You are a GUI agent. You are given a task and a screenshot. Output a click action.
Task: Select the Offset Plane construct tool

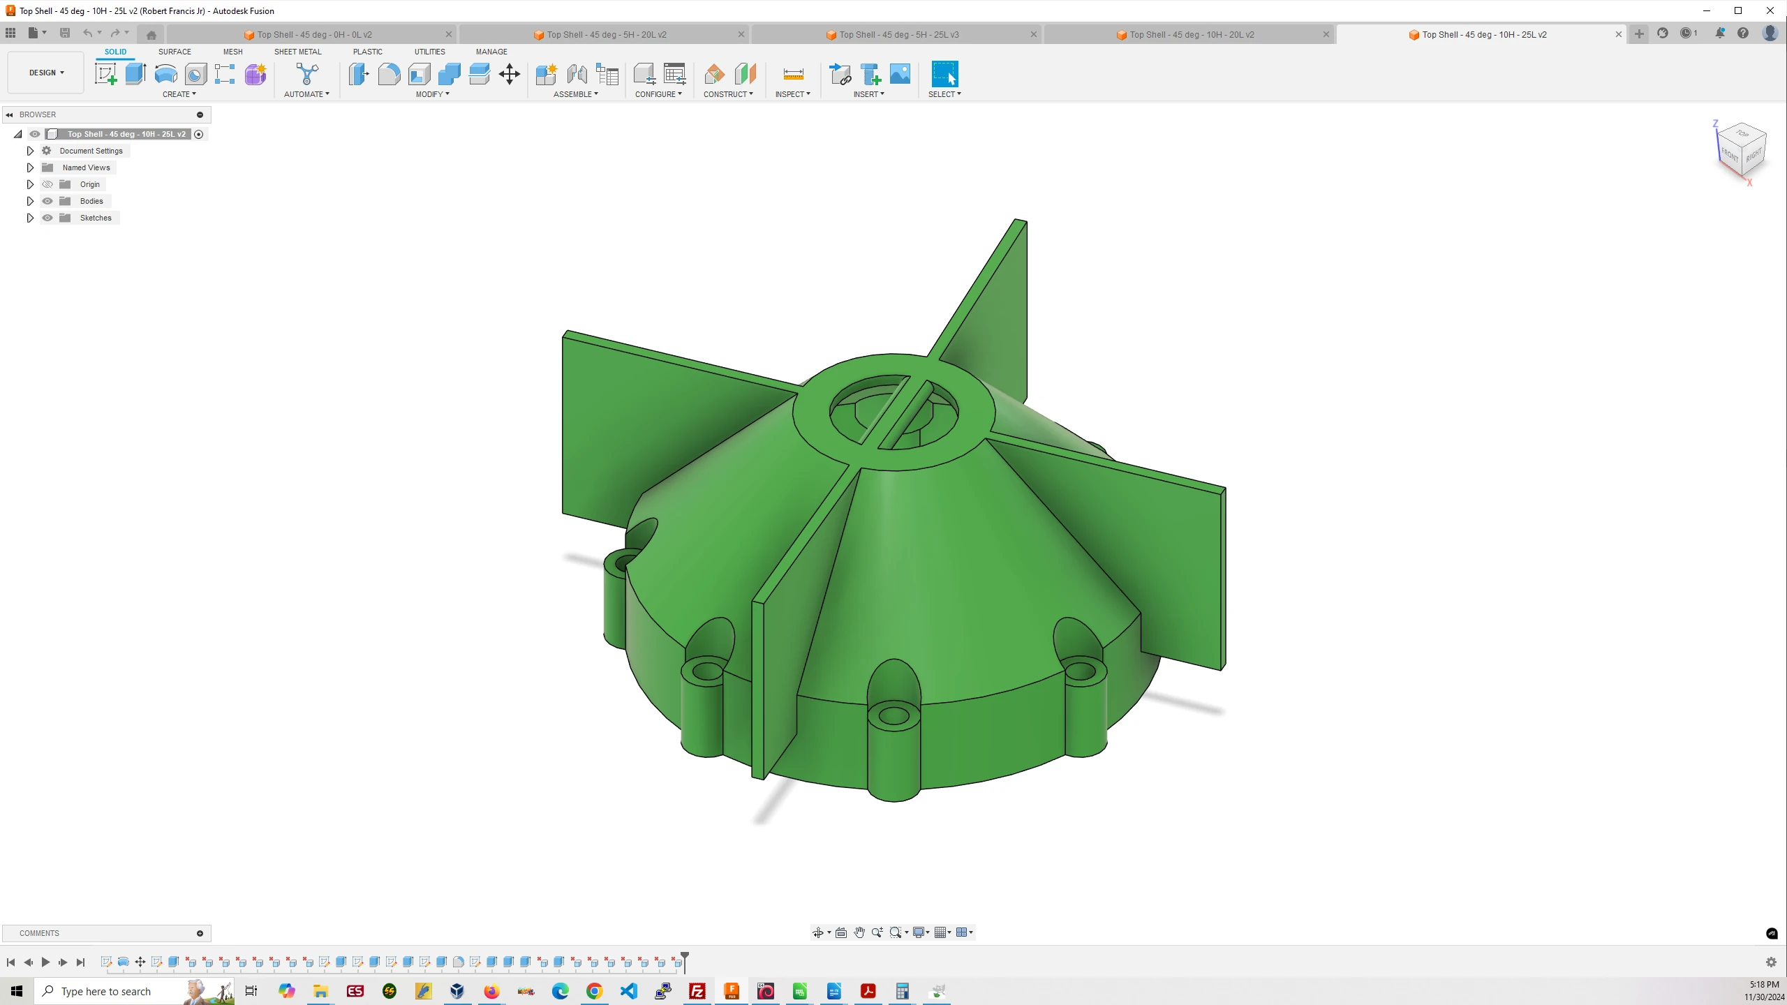pos(715,74)
